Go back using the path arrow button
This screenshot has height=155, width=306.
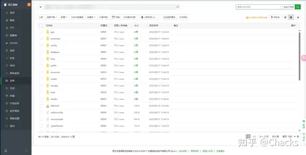[40, 7]
